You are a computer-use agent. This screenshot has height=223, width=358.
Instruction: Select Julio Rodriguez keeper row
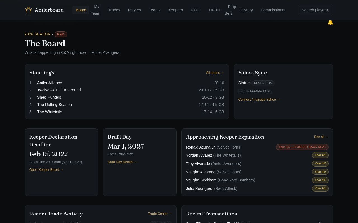click(x=257, y=188)
